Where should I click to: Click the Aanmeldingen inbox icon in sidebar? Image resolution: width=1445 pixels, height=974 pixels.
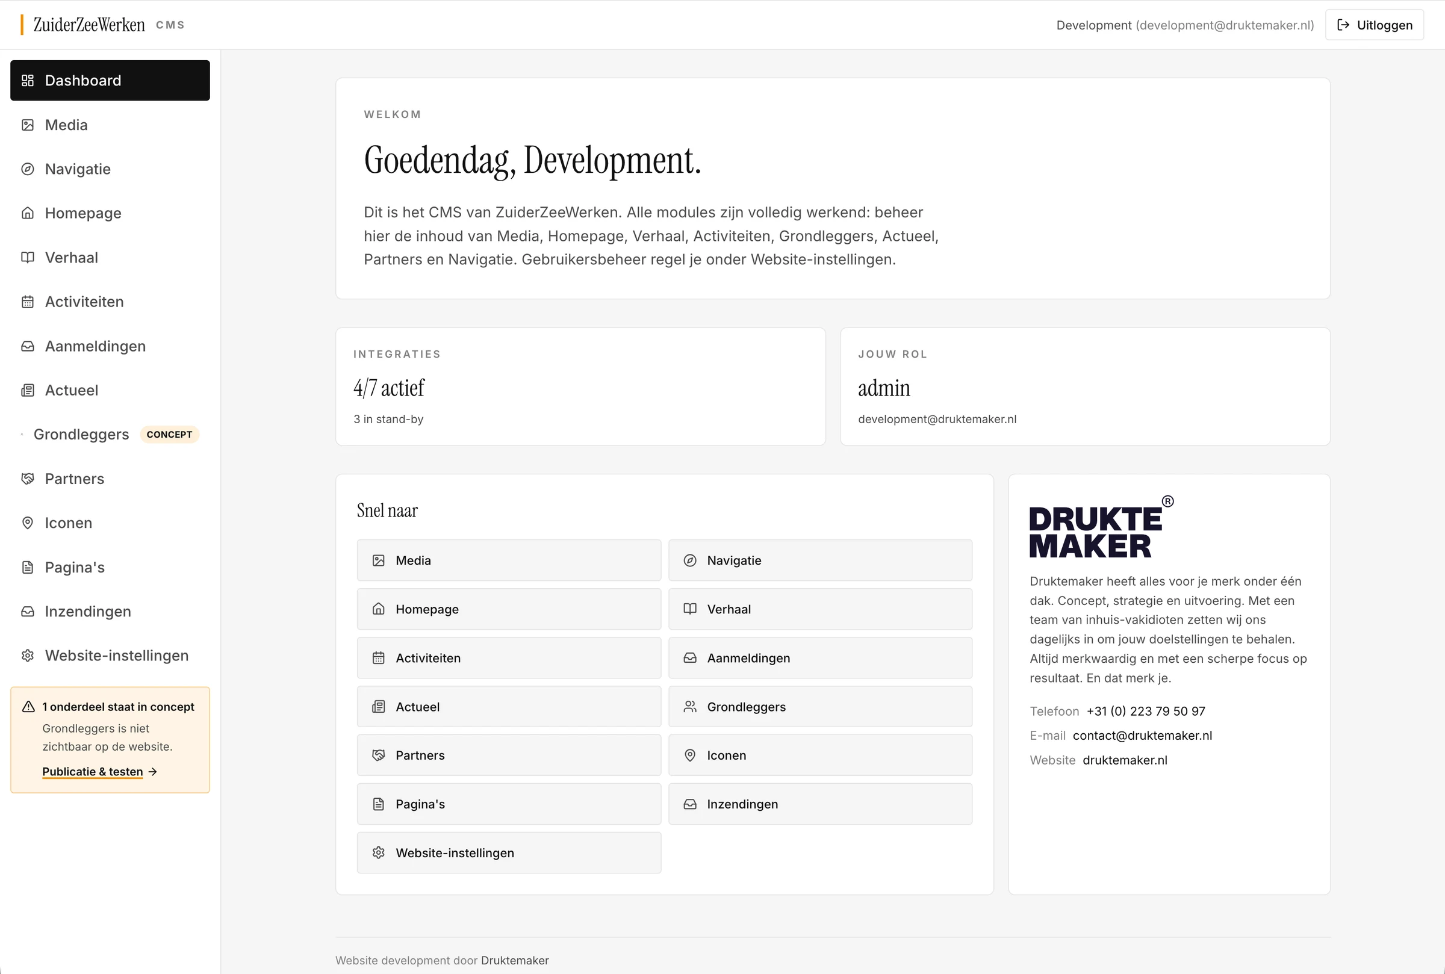[27, 346]
